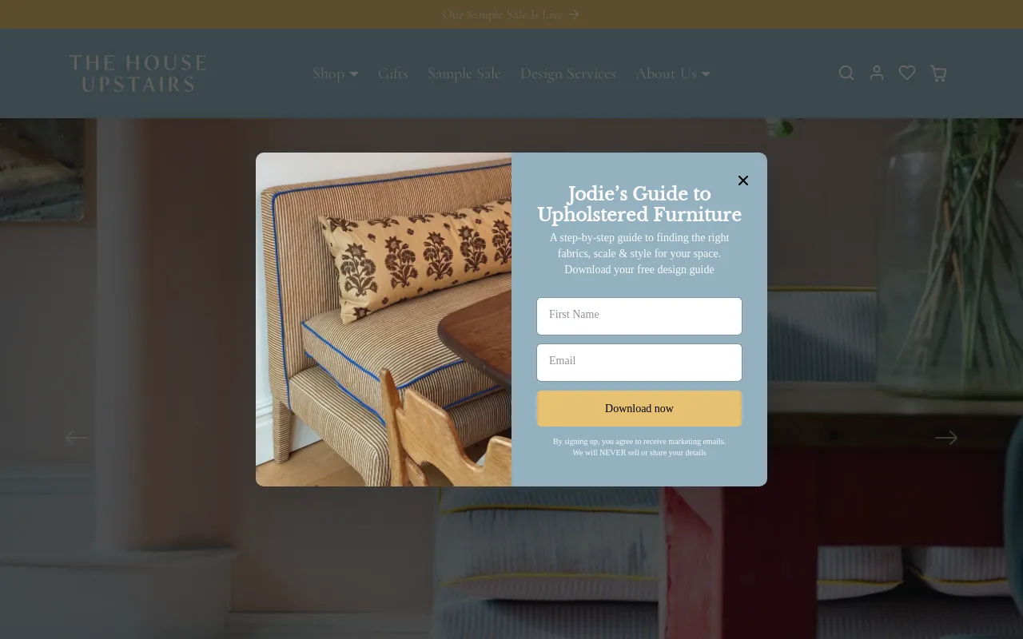The height and width of the screenshot is (639, 1023).
Task: Open the search icon in header
Action: click(x=846, y=73)
